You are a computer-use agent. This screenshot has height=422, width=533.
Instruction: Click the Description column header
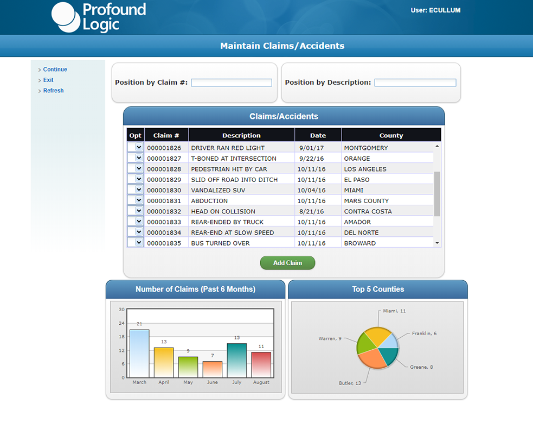(241, 135)
